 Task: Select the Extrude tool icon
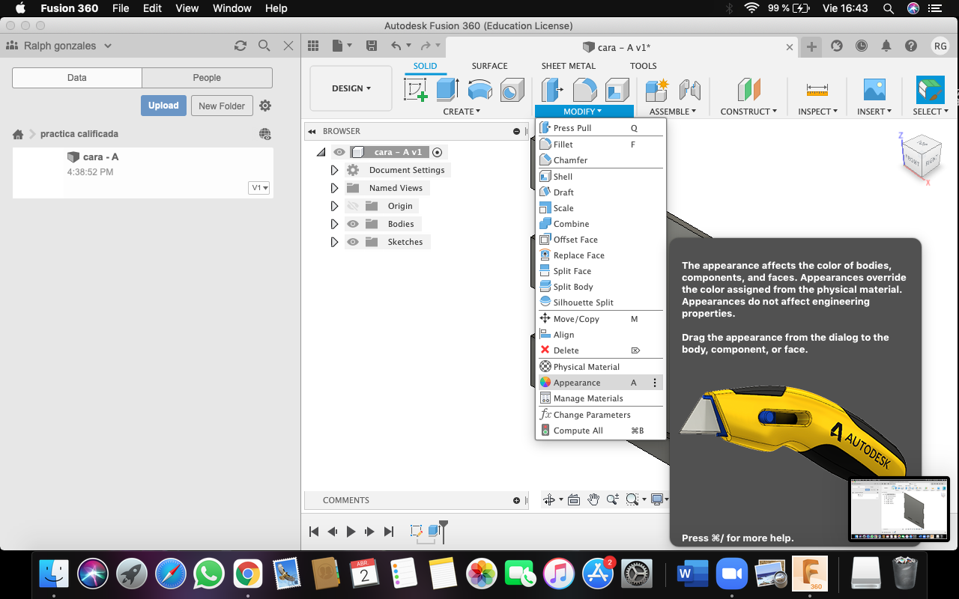click(x=447, y=90)
